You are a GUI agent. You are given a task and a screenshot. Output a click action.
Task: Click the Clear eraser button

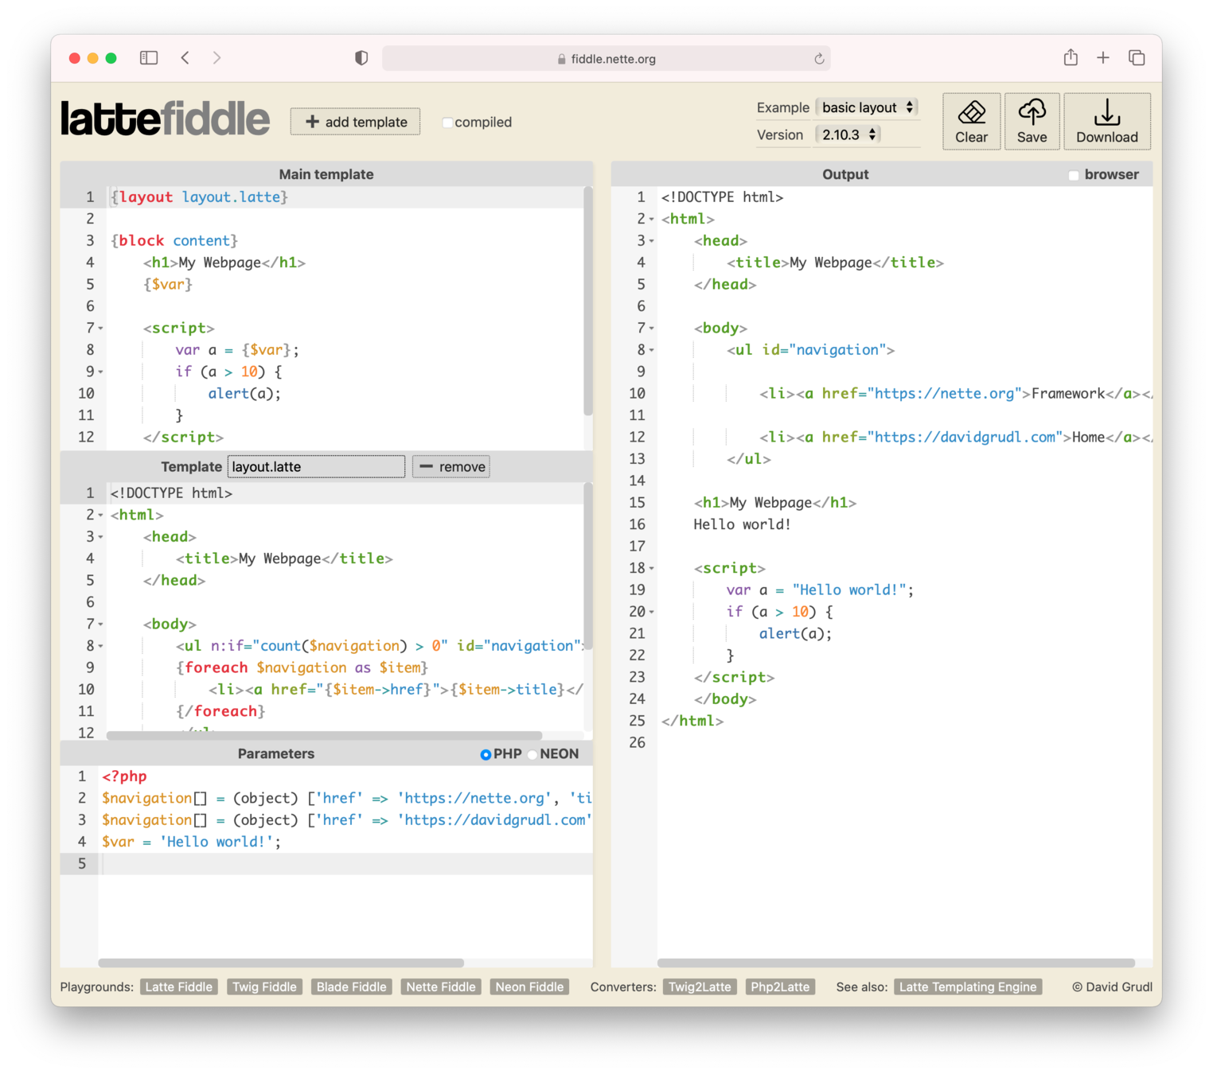point(971,121)
